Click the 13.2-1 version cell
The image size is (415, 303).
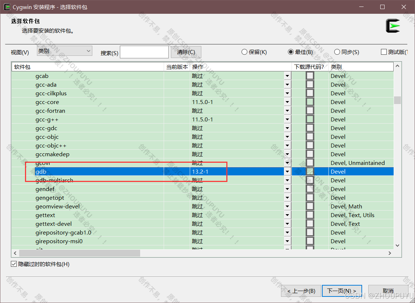(200, 172)
